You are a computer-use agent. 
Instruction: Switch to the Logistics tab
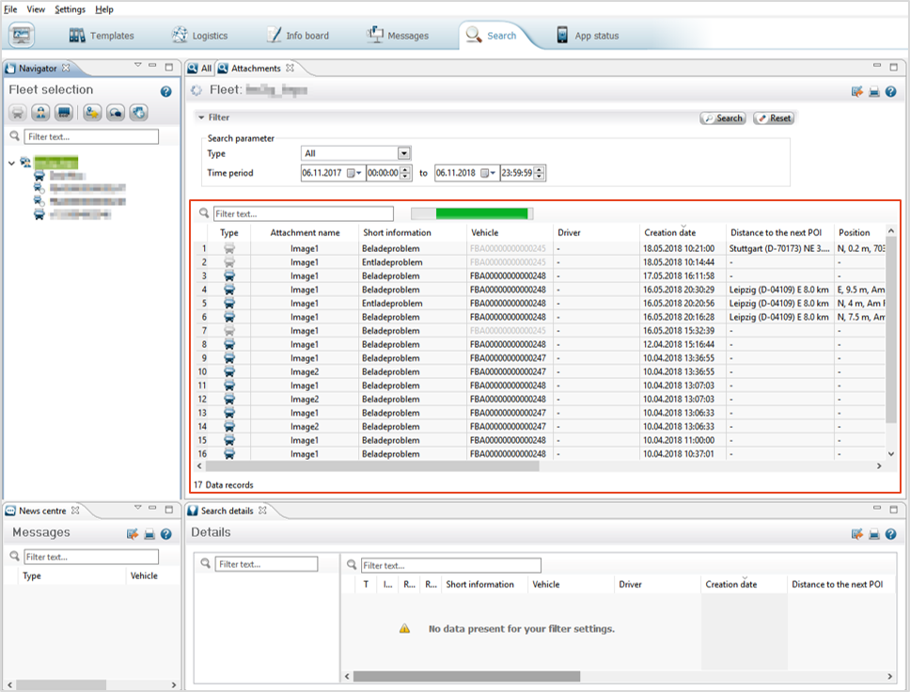[x=199, y=36]
